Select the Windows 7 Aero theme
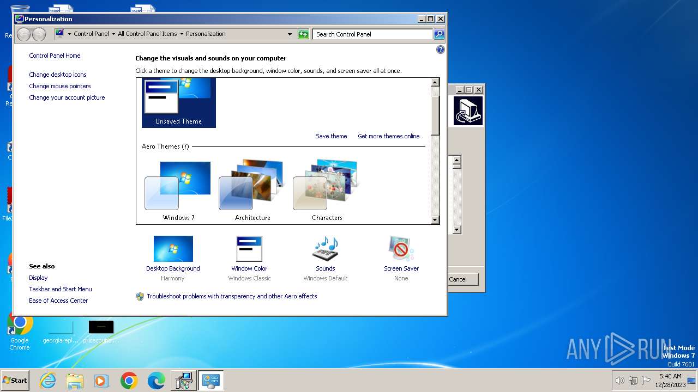This screenshot has height=392, width=698. tap(178, 191)
